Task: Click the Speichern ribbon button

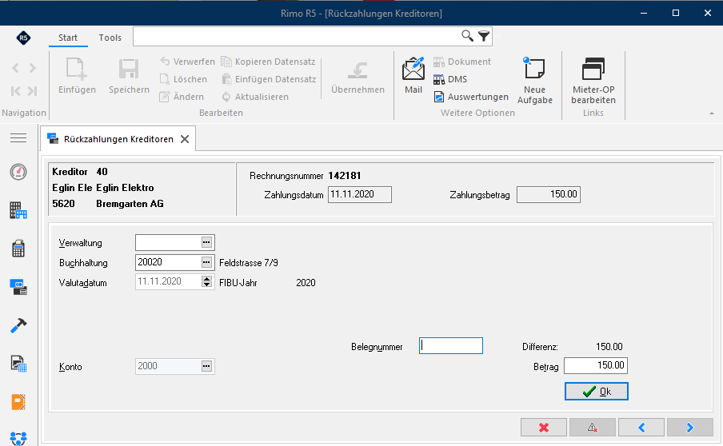Action: click(x=129, y=76)
